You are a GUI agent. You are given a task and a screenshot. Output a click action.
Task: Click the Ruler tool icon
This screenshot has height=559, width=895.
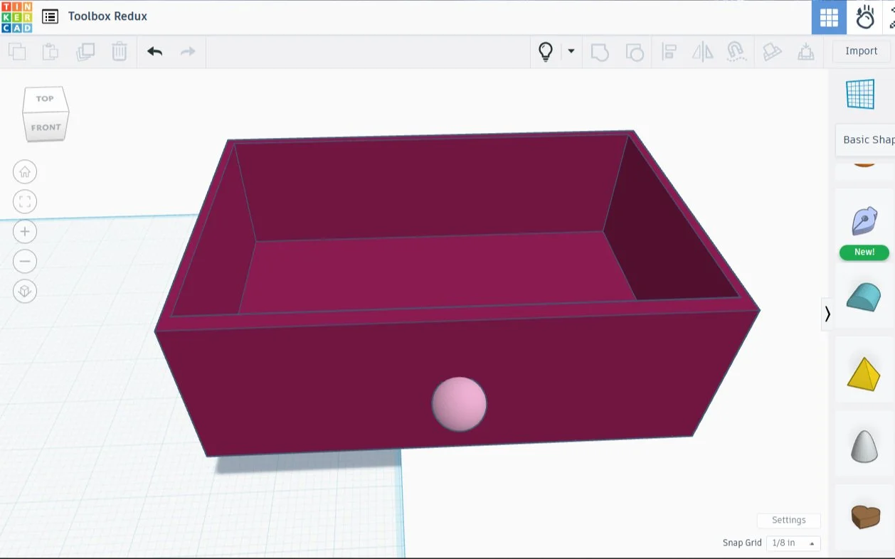point(805,52)
